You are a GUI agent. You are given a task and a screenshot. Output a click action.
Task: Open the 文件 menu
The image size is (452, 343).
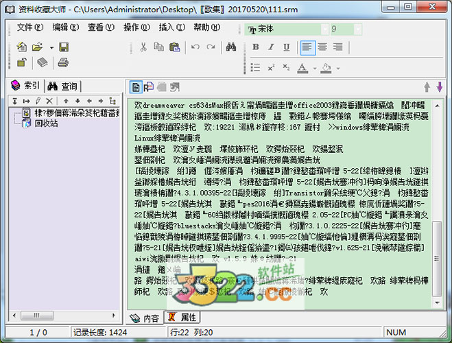(x=30, y=27)
